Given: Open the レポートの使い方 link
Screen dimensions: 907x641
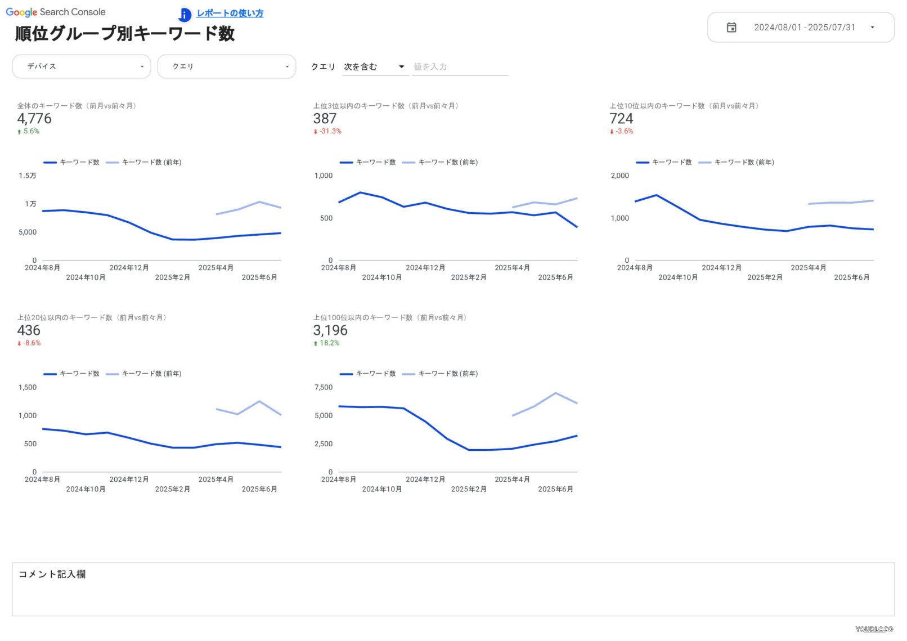Looking at the screenshot, I should point(230,14).
